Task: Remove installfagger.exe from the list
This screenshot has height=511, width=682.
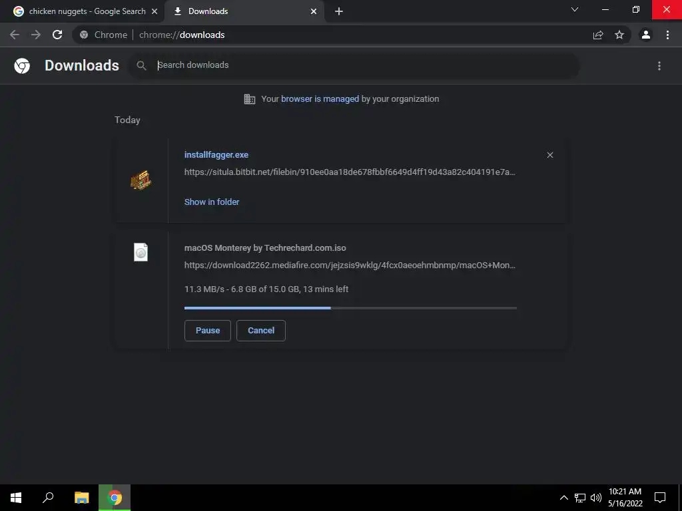Action: [549, 155]
